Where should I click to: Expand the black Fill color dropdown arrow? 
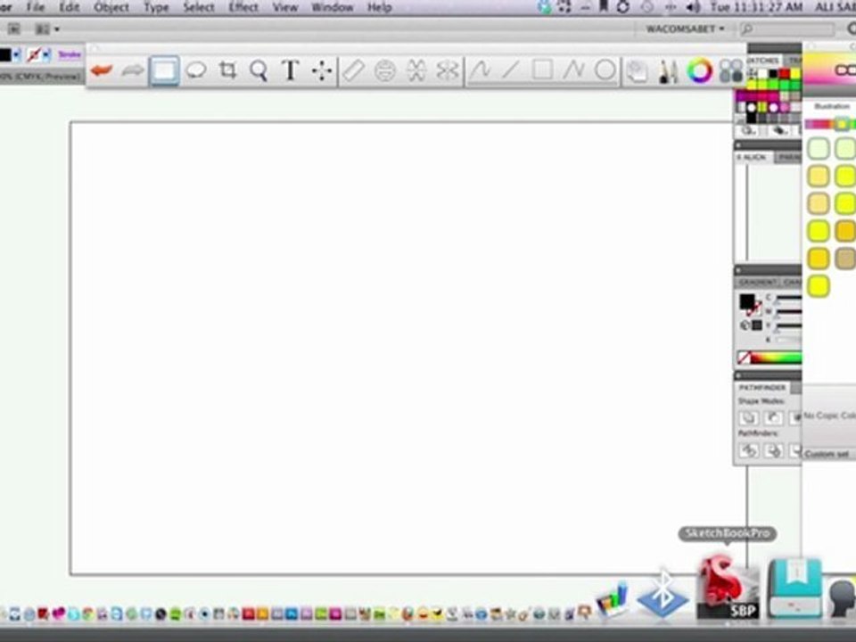pyautogui.click(x=18, y=54)
